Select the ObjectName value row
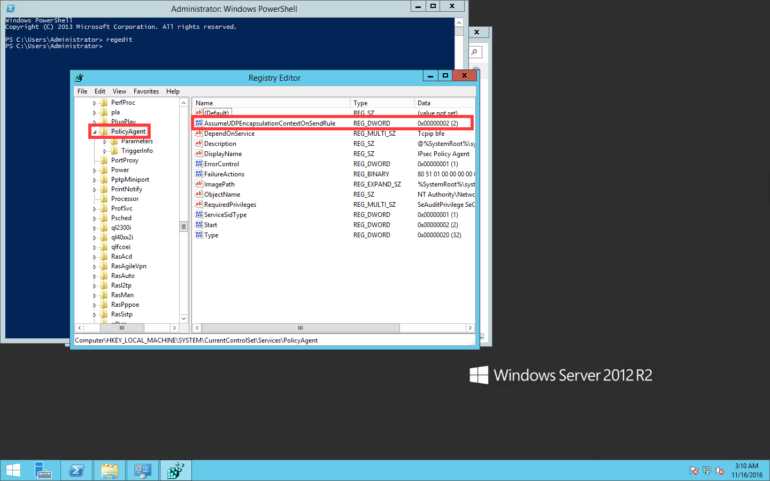 coord(334,194)
